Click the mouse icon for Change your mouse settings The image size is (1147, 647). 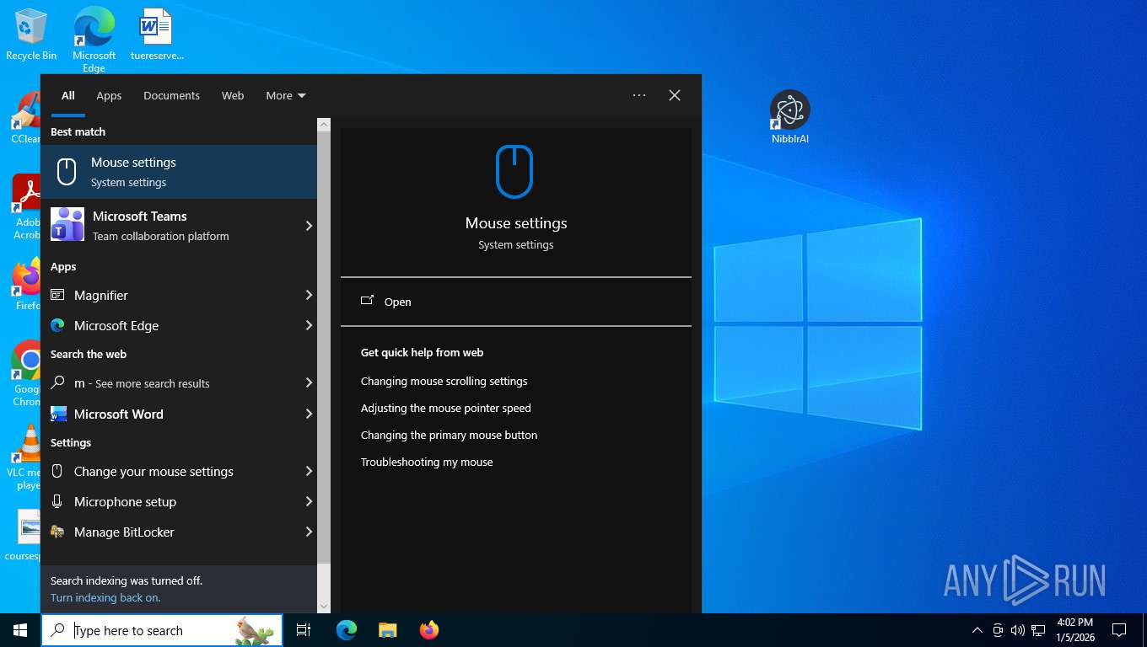tap(57, 471)
